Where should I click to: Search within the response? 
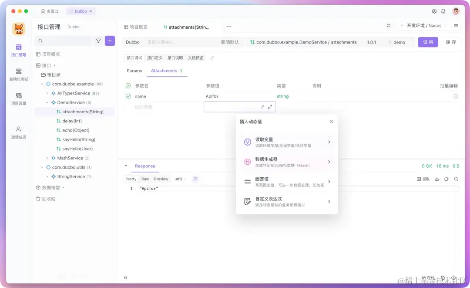click(456, 179)
